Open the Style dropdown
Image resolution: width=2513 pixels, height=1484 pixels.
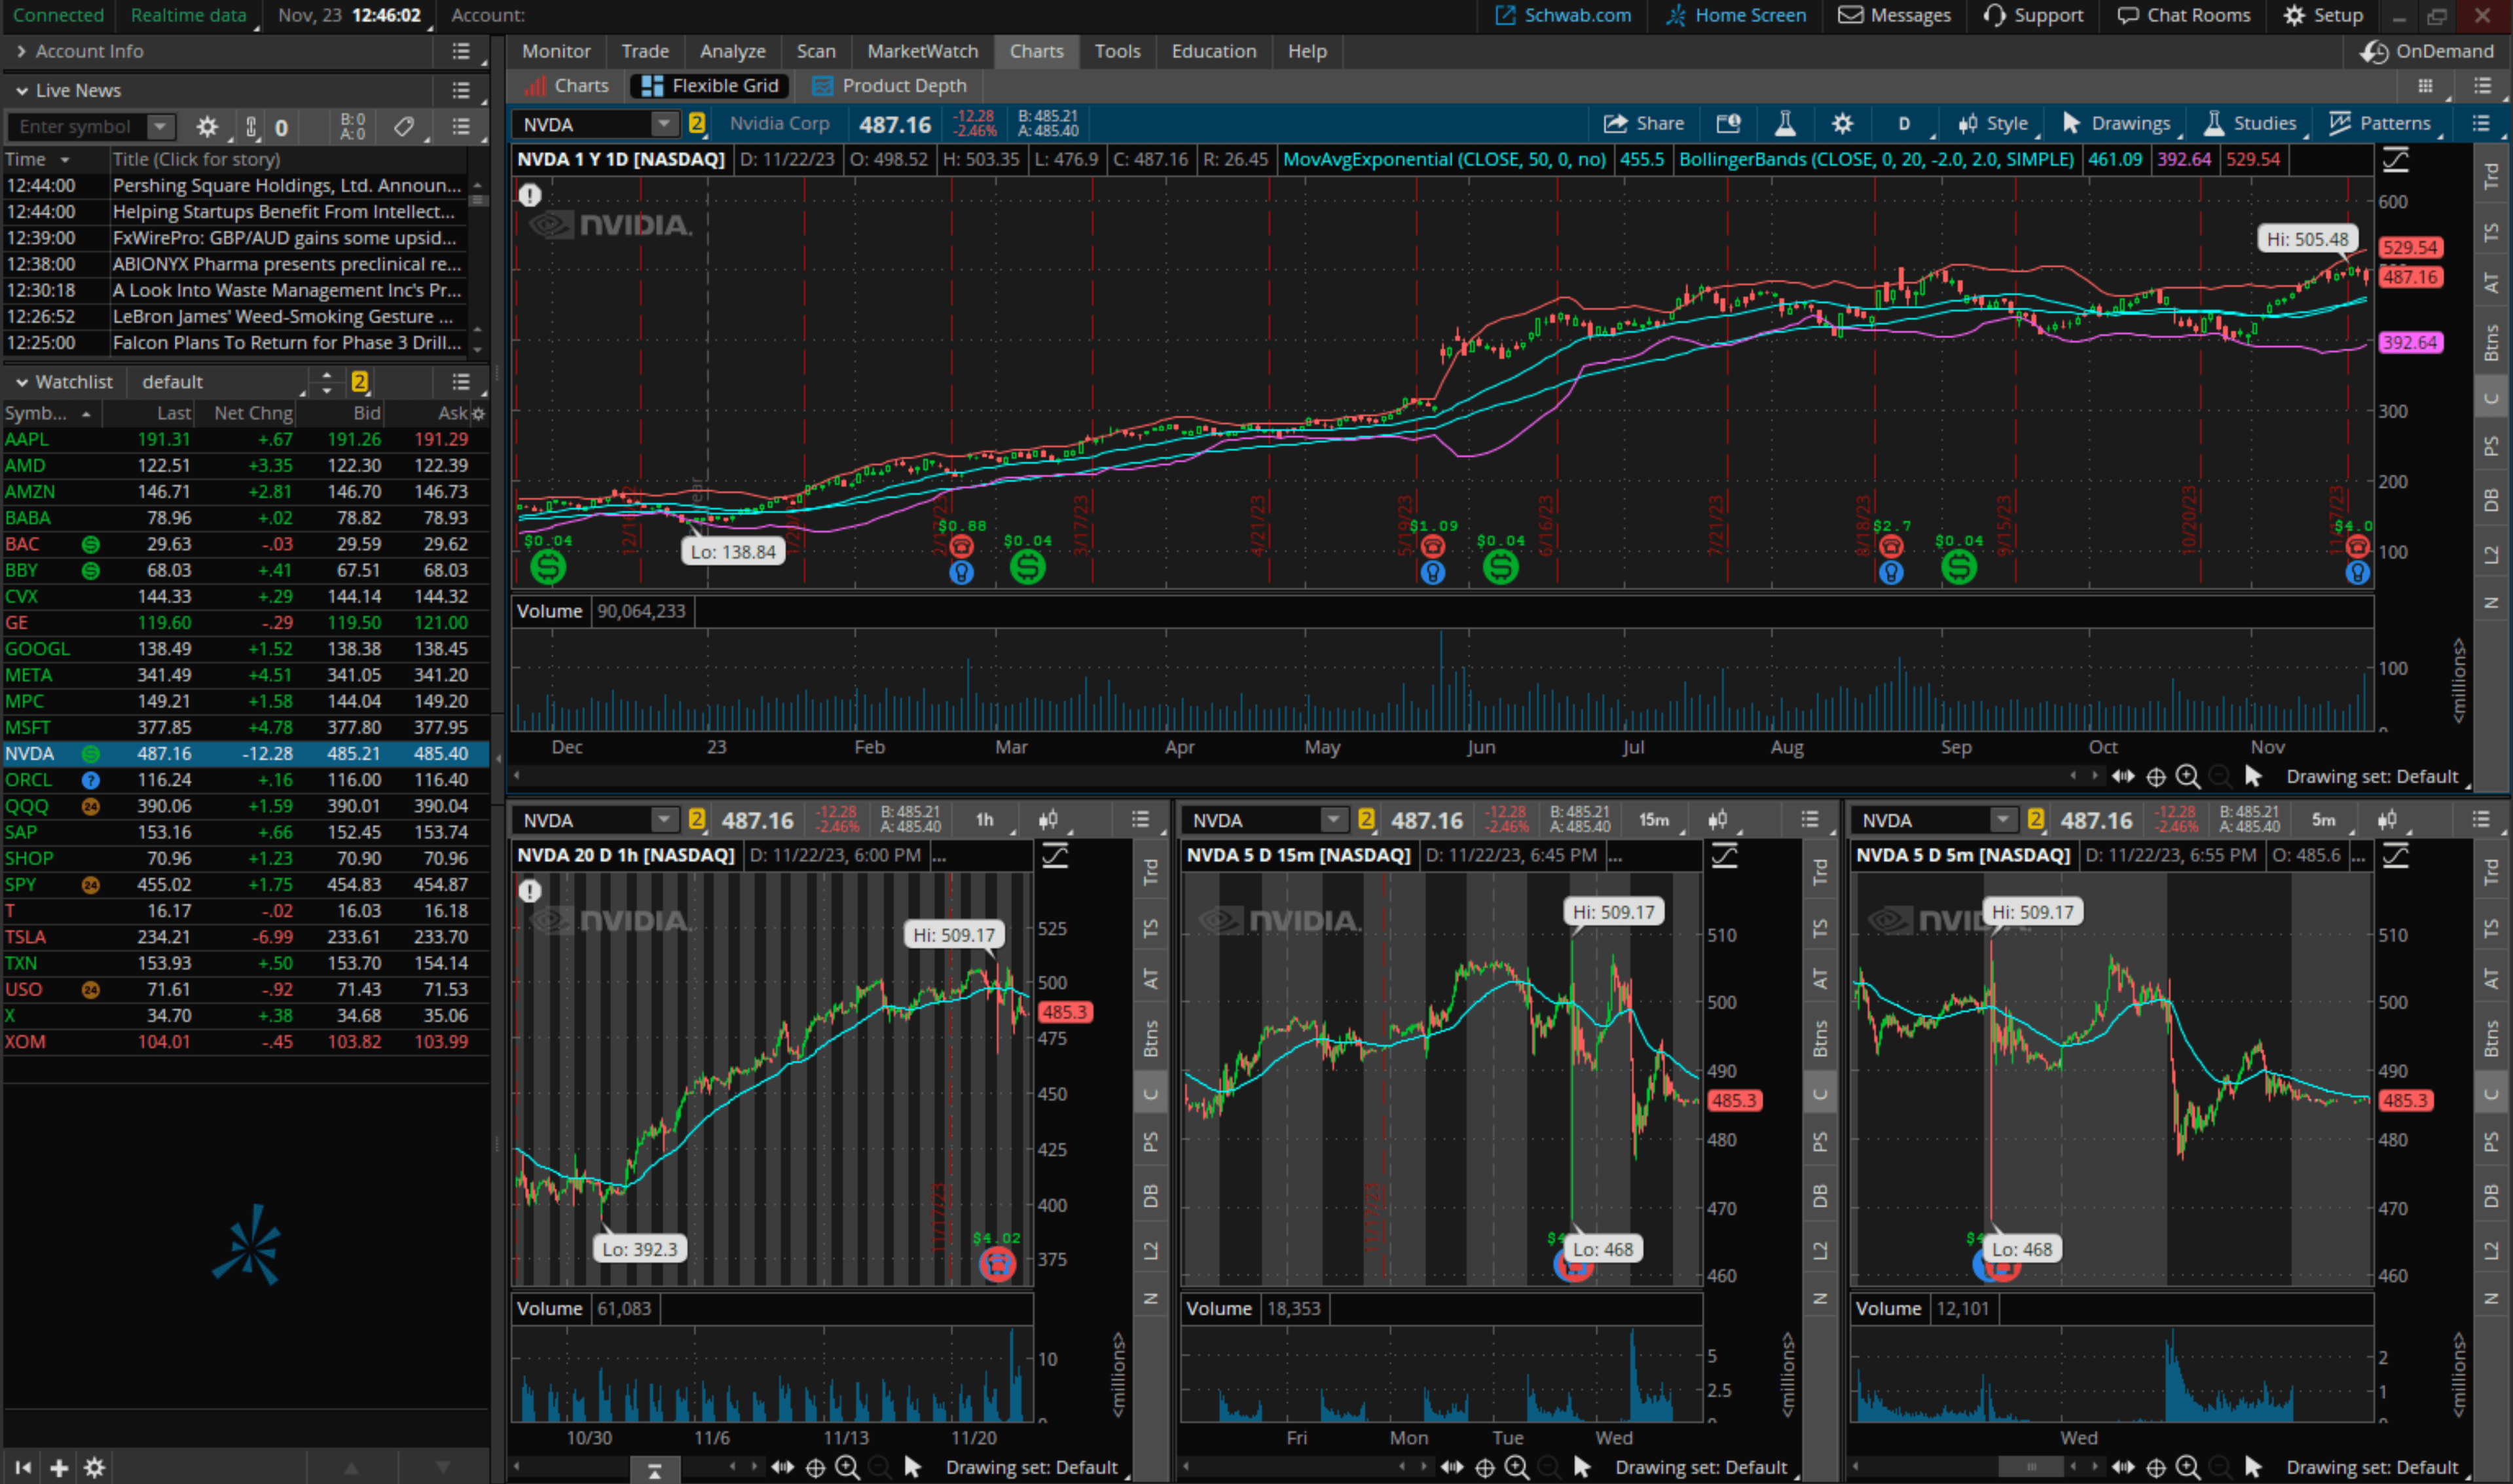click(1994, 123)
